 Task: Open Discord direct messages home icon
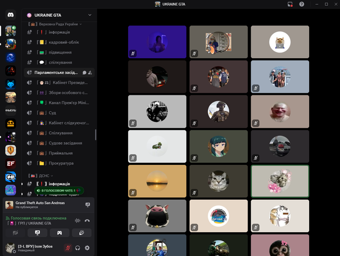tap(11, 15)
